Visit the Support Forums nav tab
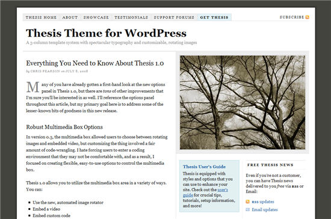 click(x=174, y=17)
